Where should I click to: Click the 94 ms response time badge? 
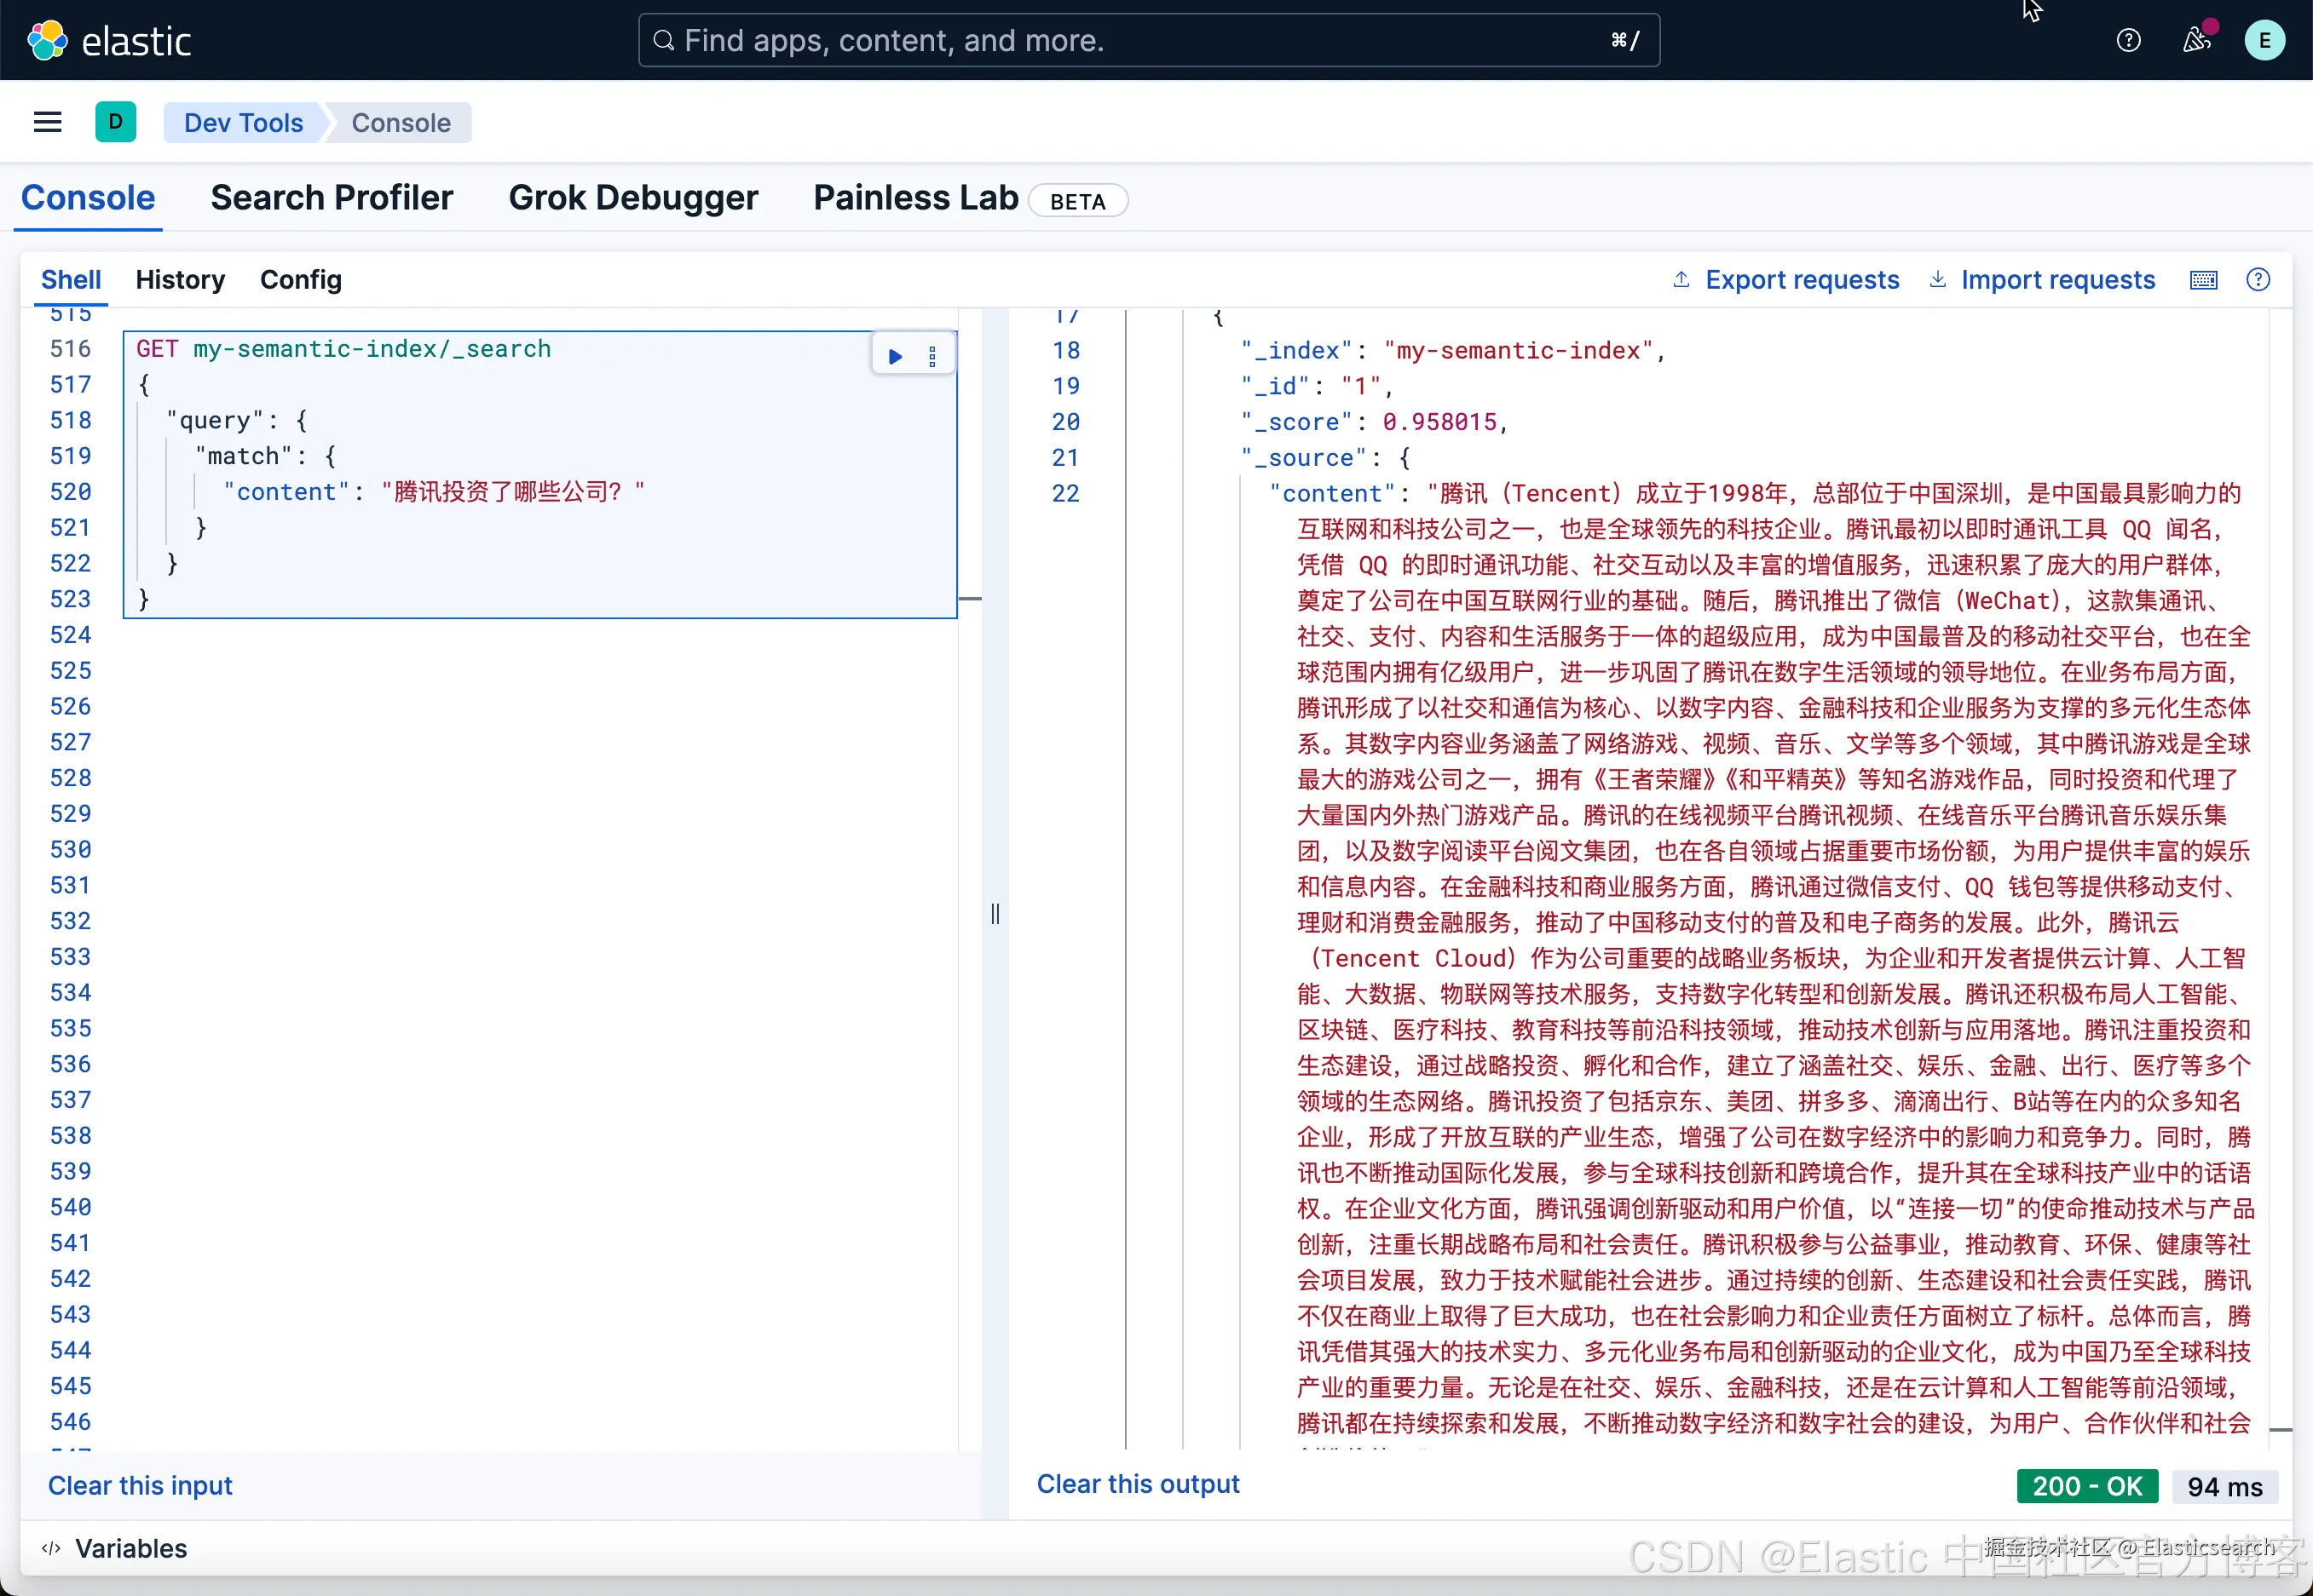(x=2225, y=1487)
